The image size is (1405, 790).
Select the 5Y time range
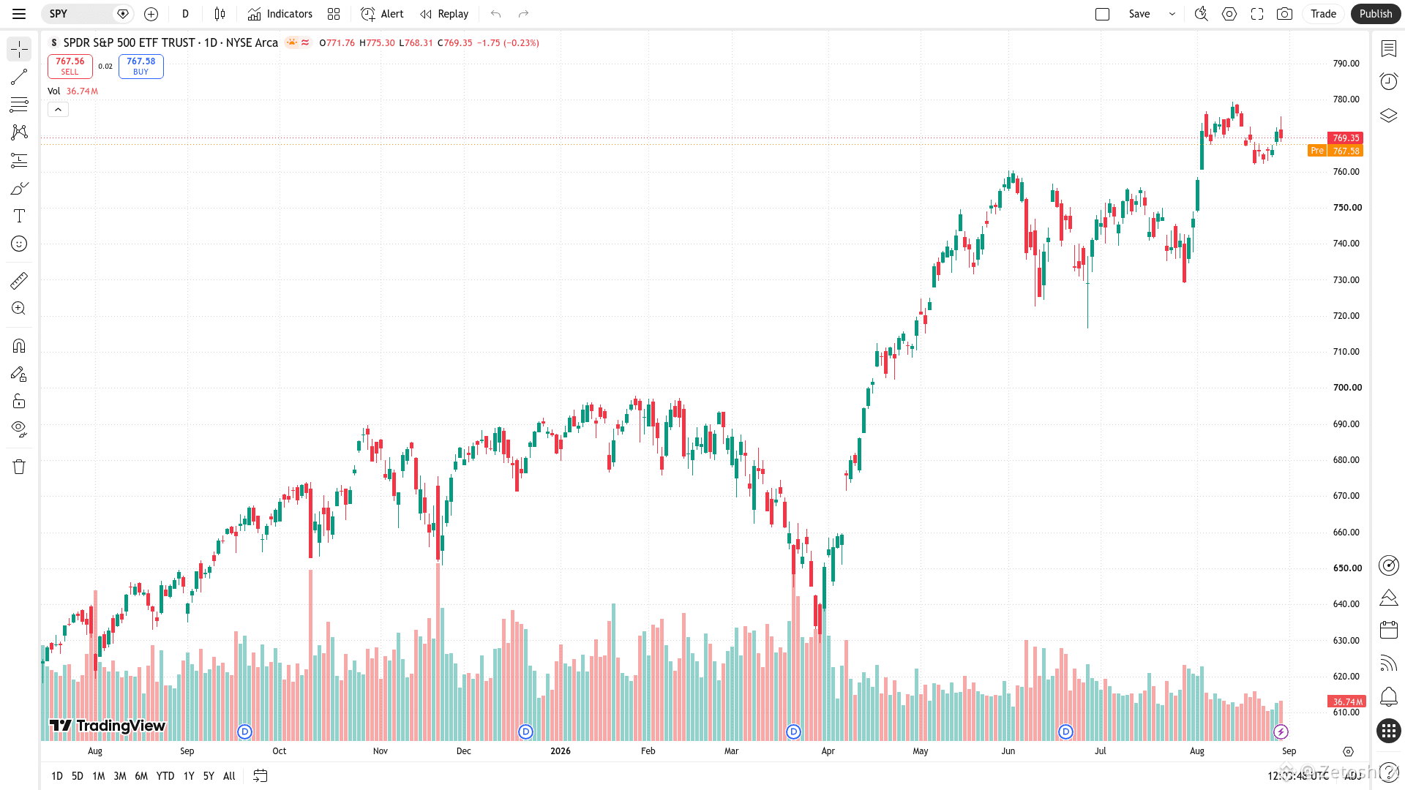point(209,776)
